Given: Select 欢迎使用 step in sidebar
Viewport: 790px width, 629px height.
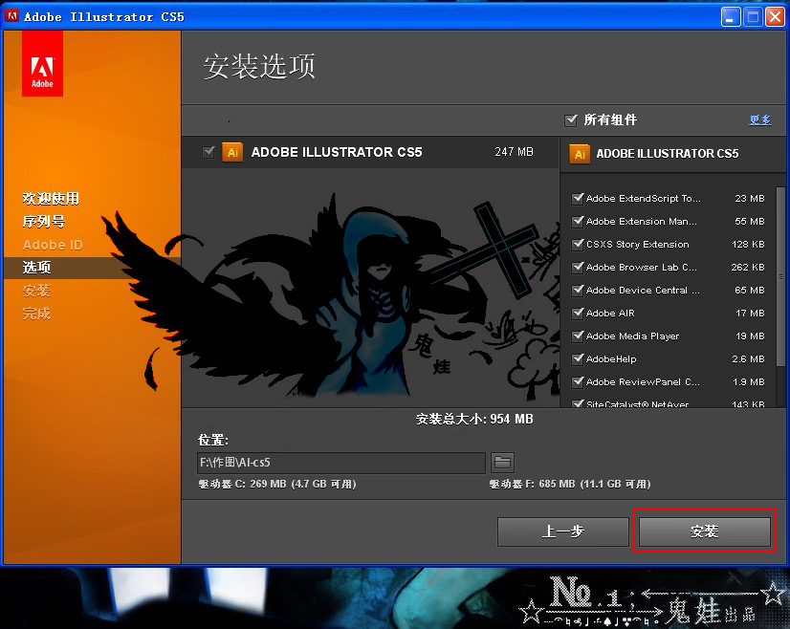Looking at the screenshot, I should tap(51, 199).
